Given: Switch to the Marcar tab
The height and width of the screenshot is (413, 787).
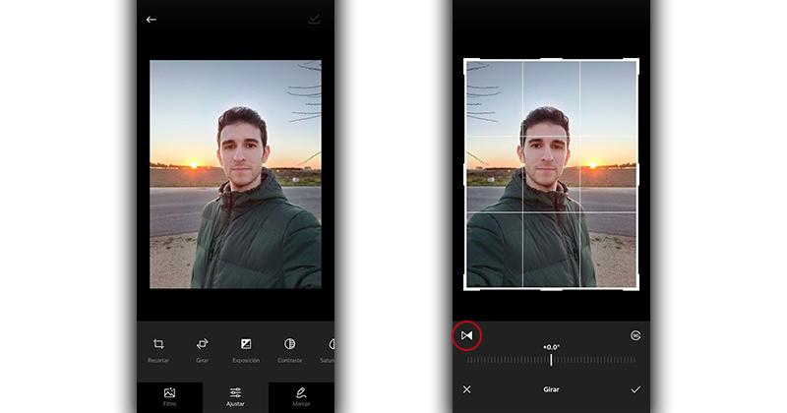Looking at the screenshot, I should pyautogui.click(x=301, y=397).
